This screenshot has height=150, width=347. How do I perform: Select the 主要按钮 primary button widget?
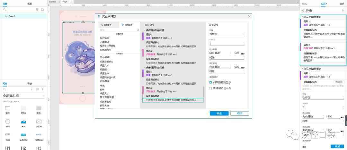pos(23,137)
